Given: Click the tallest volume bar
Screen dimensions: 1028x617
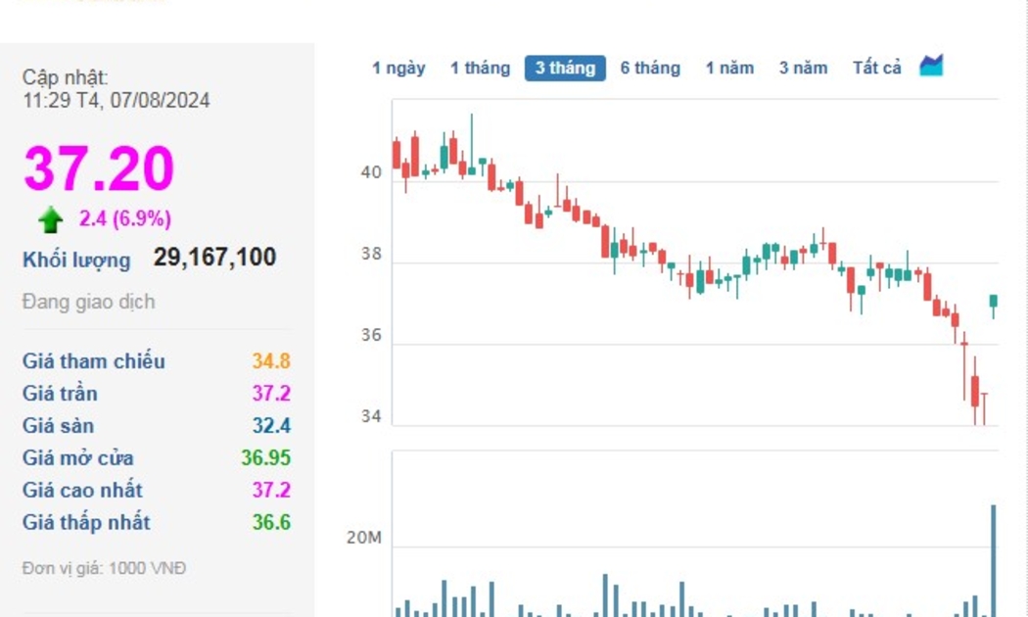Looking at the screenshot, I should tap(993, 560).
